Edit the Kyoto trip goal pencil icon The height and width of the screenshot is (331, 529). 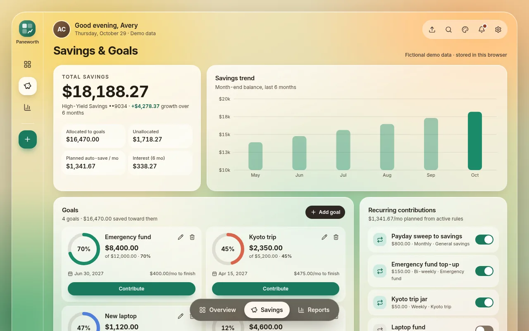tap(324, 237)
